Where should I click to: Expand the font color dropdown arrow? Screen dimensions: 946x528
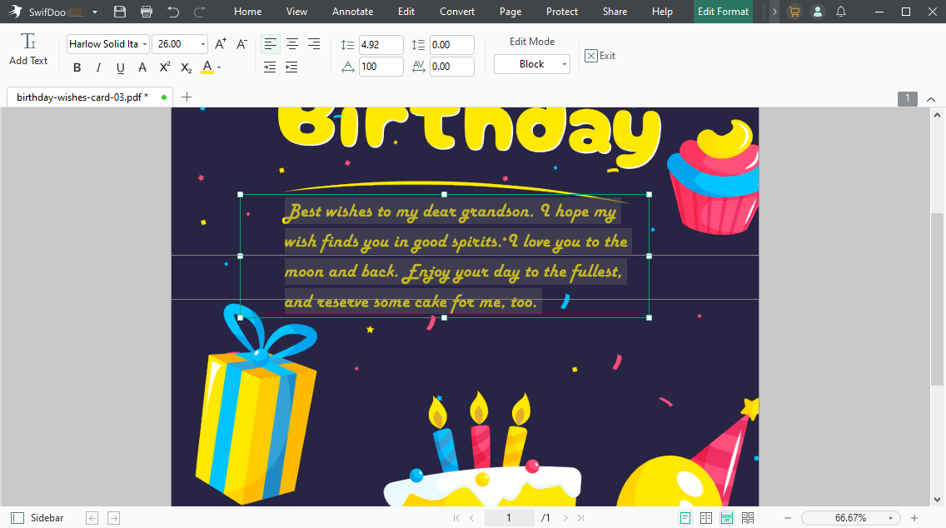pos(218,67)
